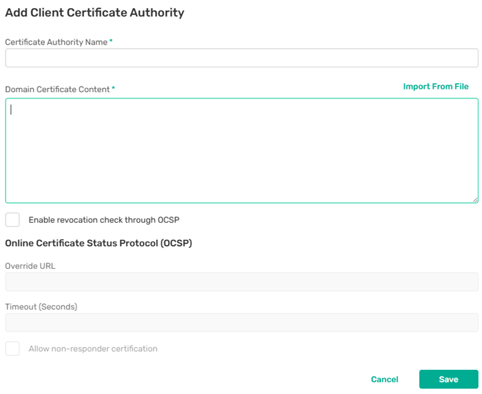Click the "Domain Certificate Content" label
The width and height of the screenshot is (482, 394).
(x=57, y=89)
